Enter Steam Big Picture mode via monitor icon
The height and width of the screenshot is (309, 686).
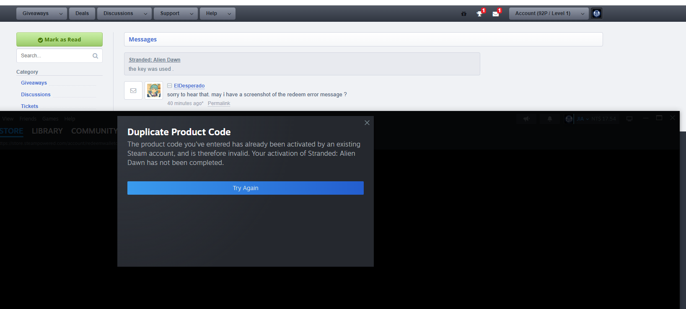(629, 119)
